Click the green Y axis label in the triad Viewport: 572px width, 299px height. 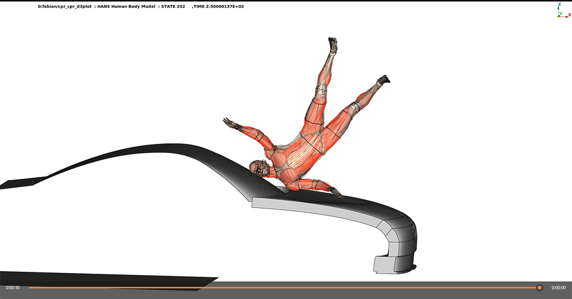[561, 13]
